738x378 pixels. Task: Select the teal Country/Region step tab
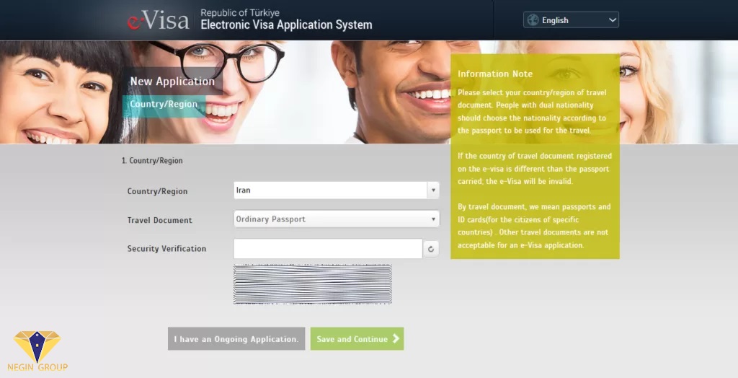163,105
